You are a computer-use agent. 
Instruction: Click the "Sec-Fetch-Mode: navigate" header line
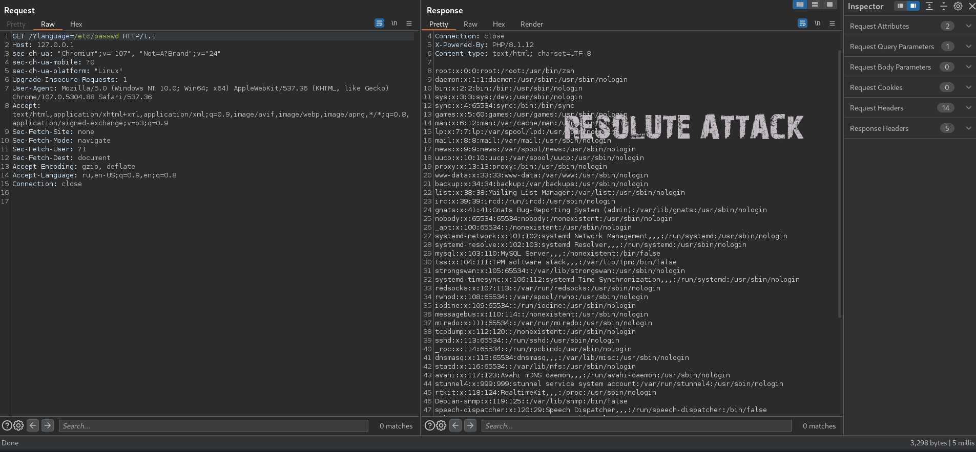(x=61, y=141)
